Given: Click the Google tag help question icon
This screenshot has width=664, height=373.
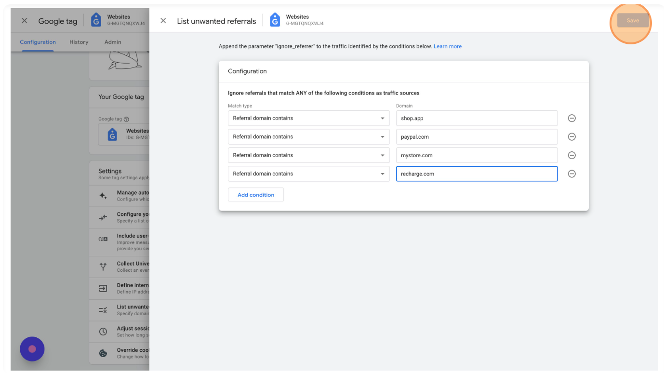Looking at the screenshot, I should (127, 119).
